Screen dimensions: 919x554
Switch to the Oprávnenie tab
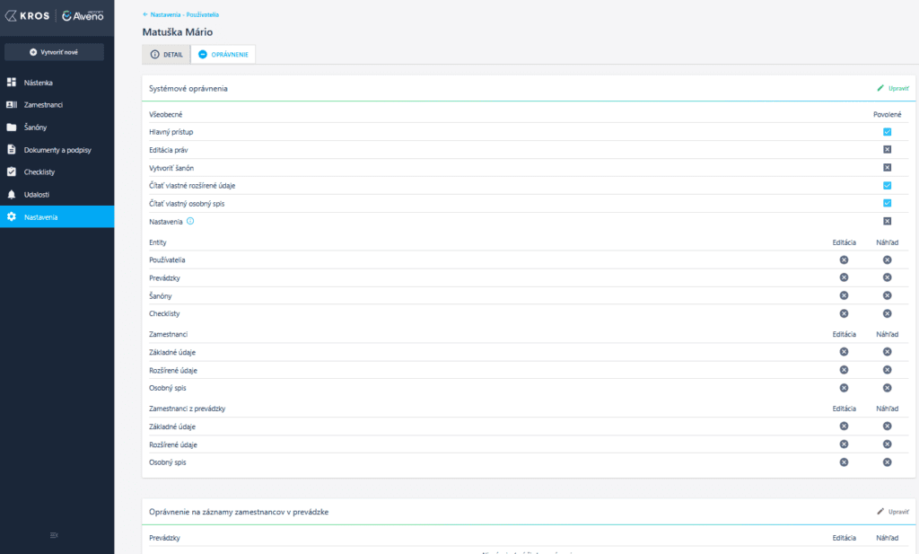click(223, 55)
